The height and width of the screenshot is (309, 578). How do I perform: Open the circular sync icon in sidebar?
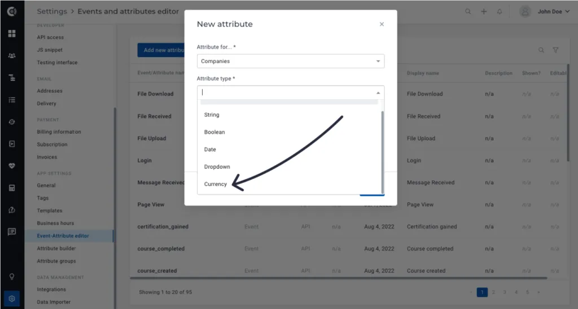click(x=12, y=122)
